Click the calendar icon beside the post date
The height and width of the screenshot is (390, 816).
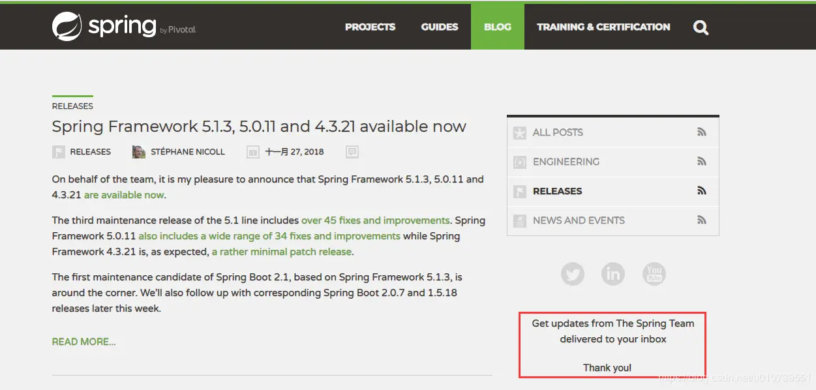(x=253, y=152)
